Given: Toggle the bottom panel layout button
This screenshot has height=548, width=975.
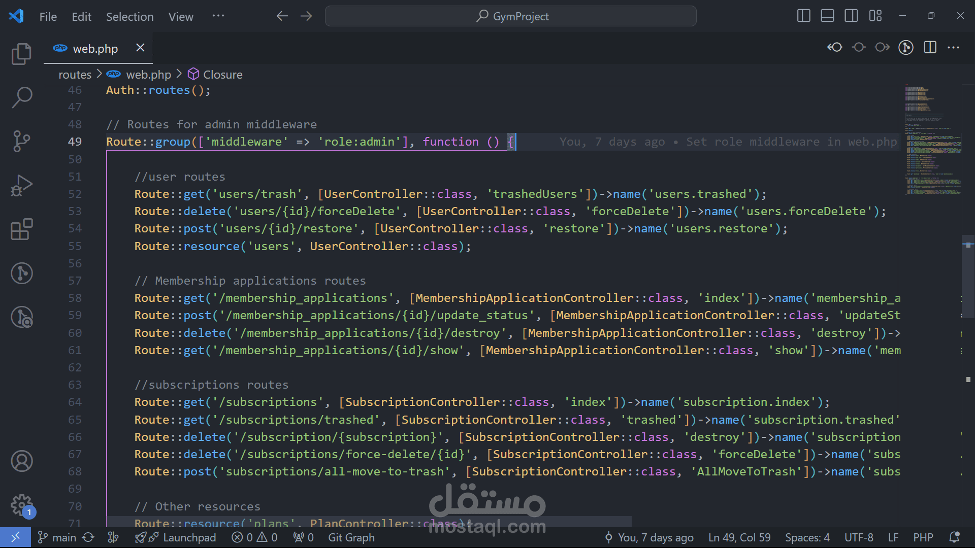Looking at the screenshot, I should (827, 16).
